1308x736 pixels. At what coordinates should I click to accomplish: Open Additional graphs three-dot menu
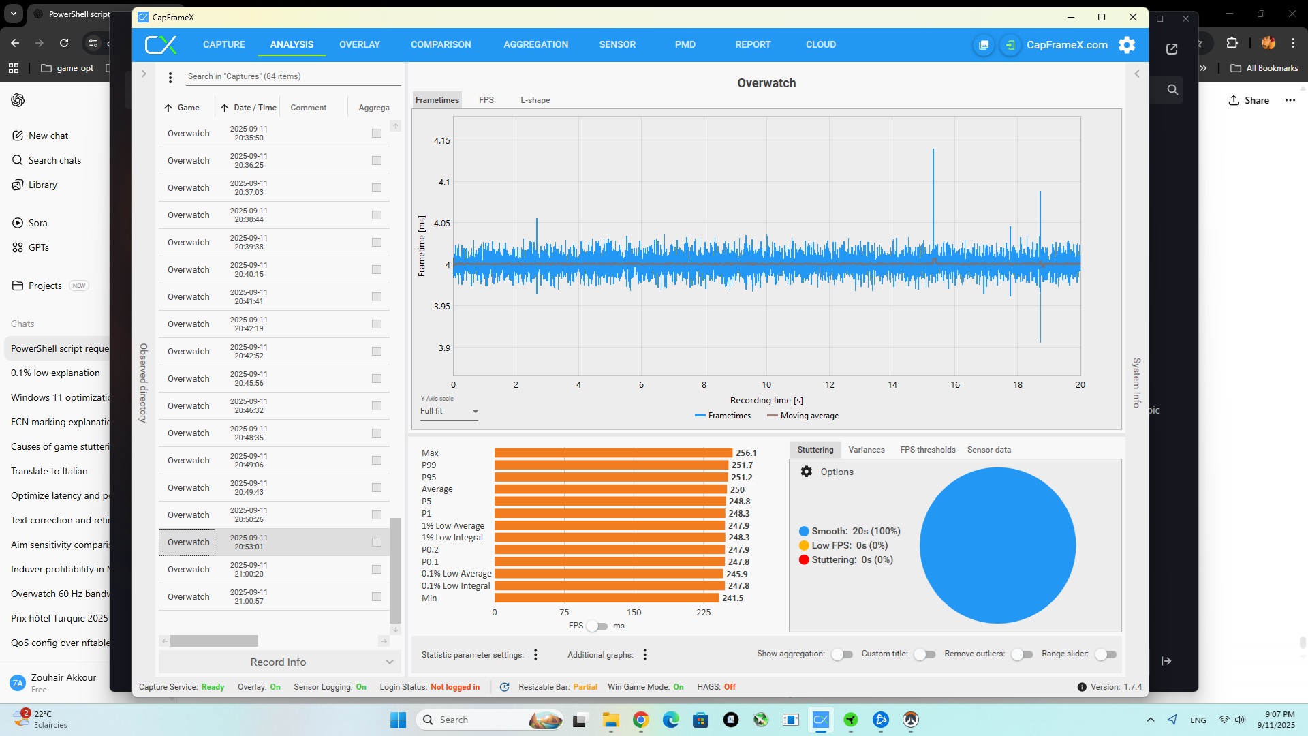[x=644, y=655]
